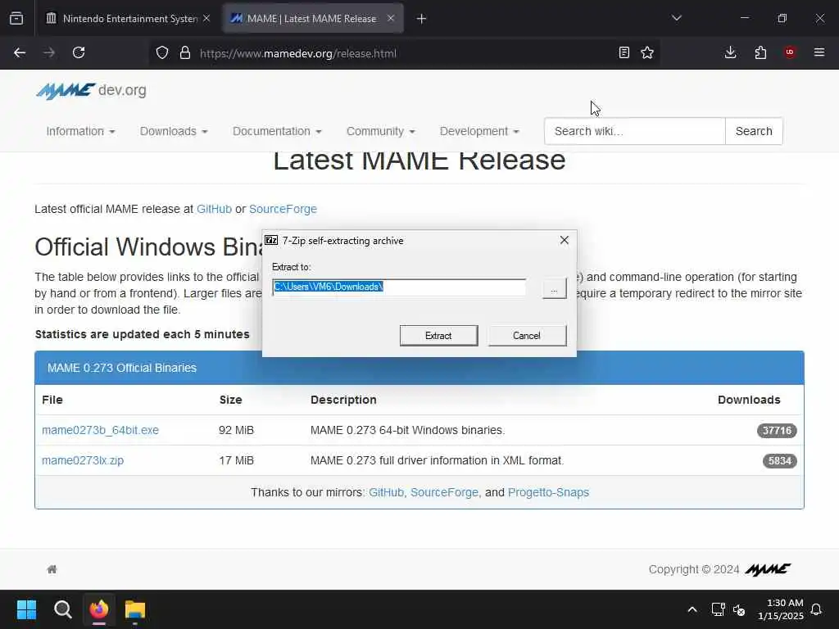Click the home icon in page footer

52,569
